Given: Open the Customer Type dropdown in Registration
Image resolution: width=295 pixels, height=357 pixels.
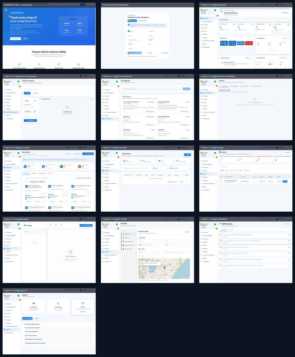Looking at the screenshot, I should [158, 40].
